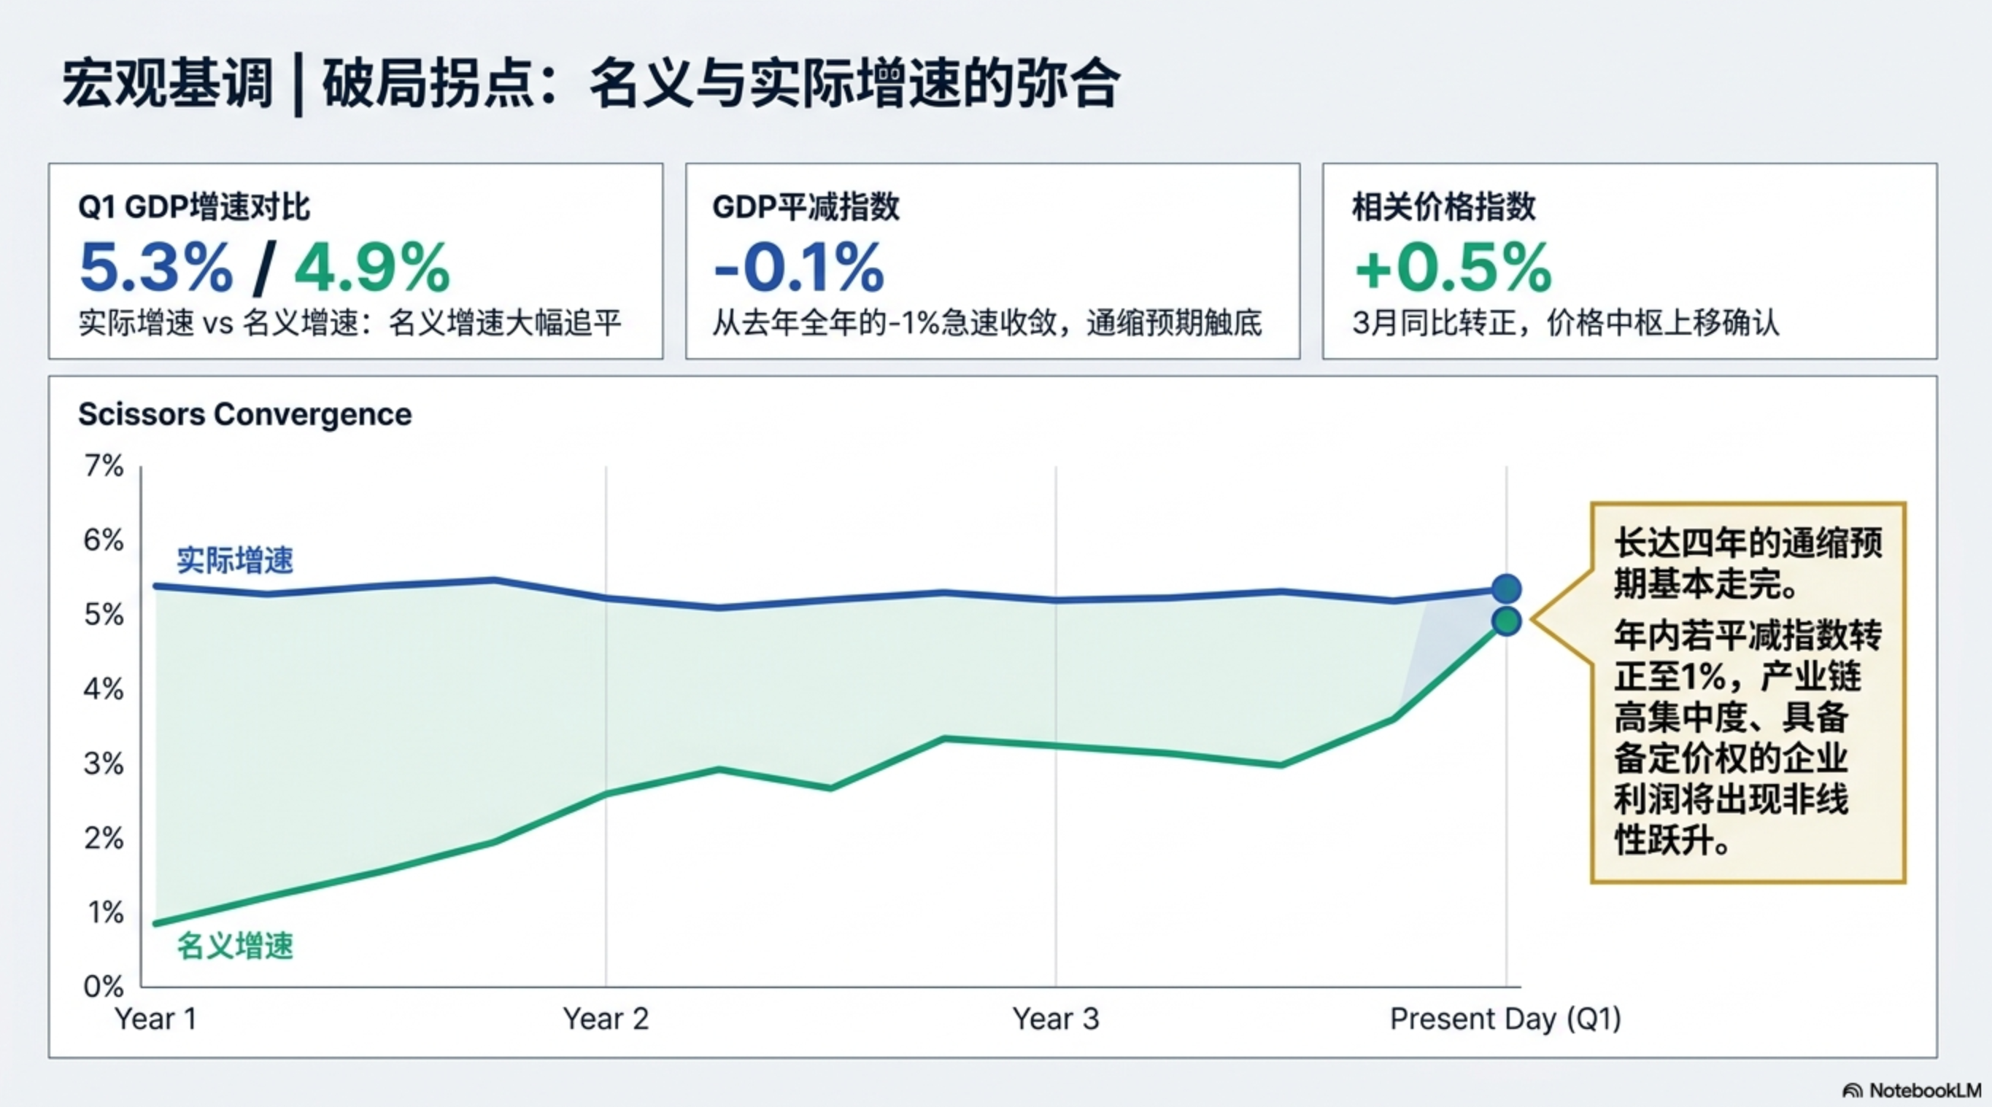Screen dimensions: 1992x1107
Task: Select the Scissors Convergence chart title
Action: [245, 414]
